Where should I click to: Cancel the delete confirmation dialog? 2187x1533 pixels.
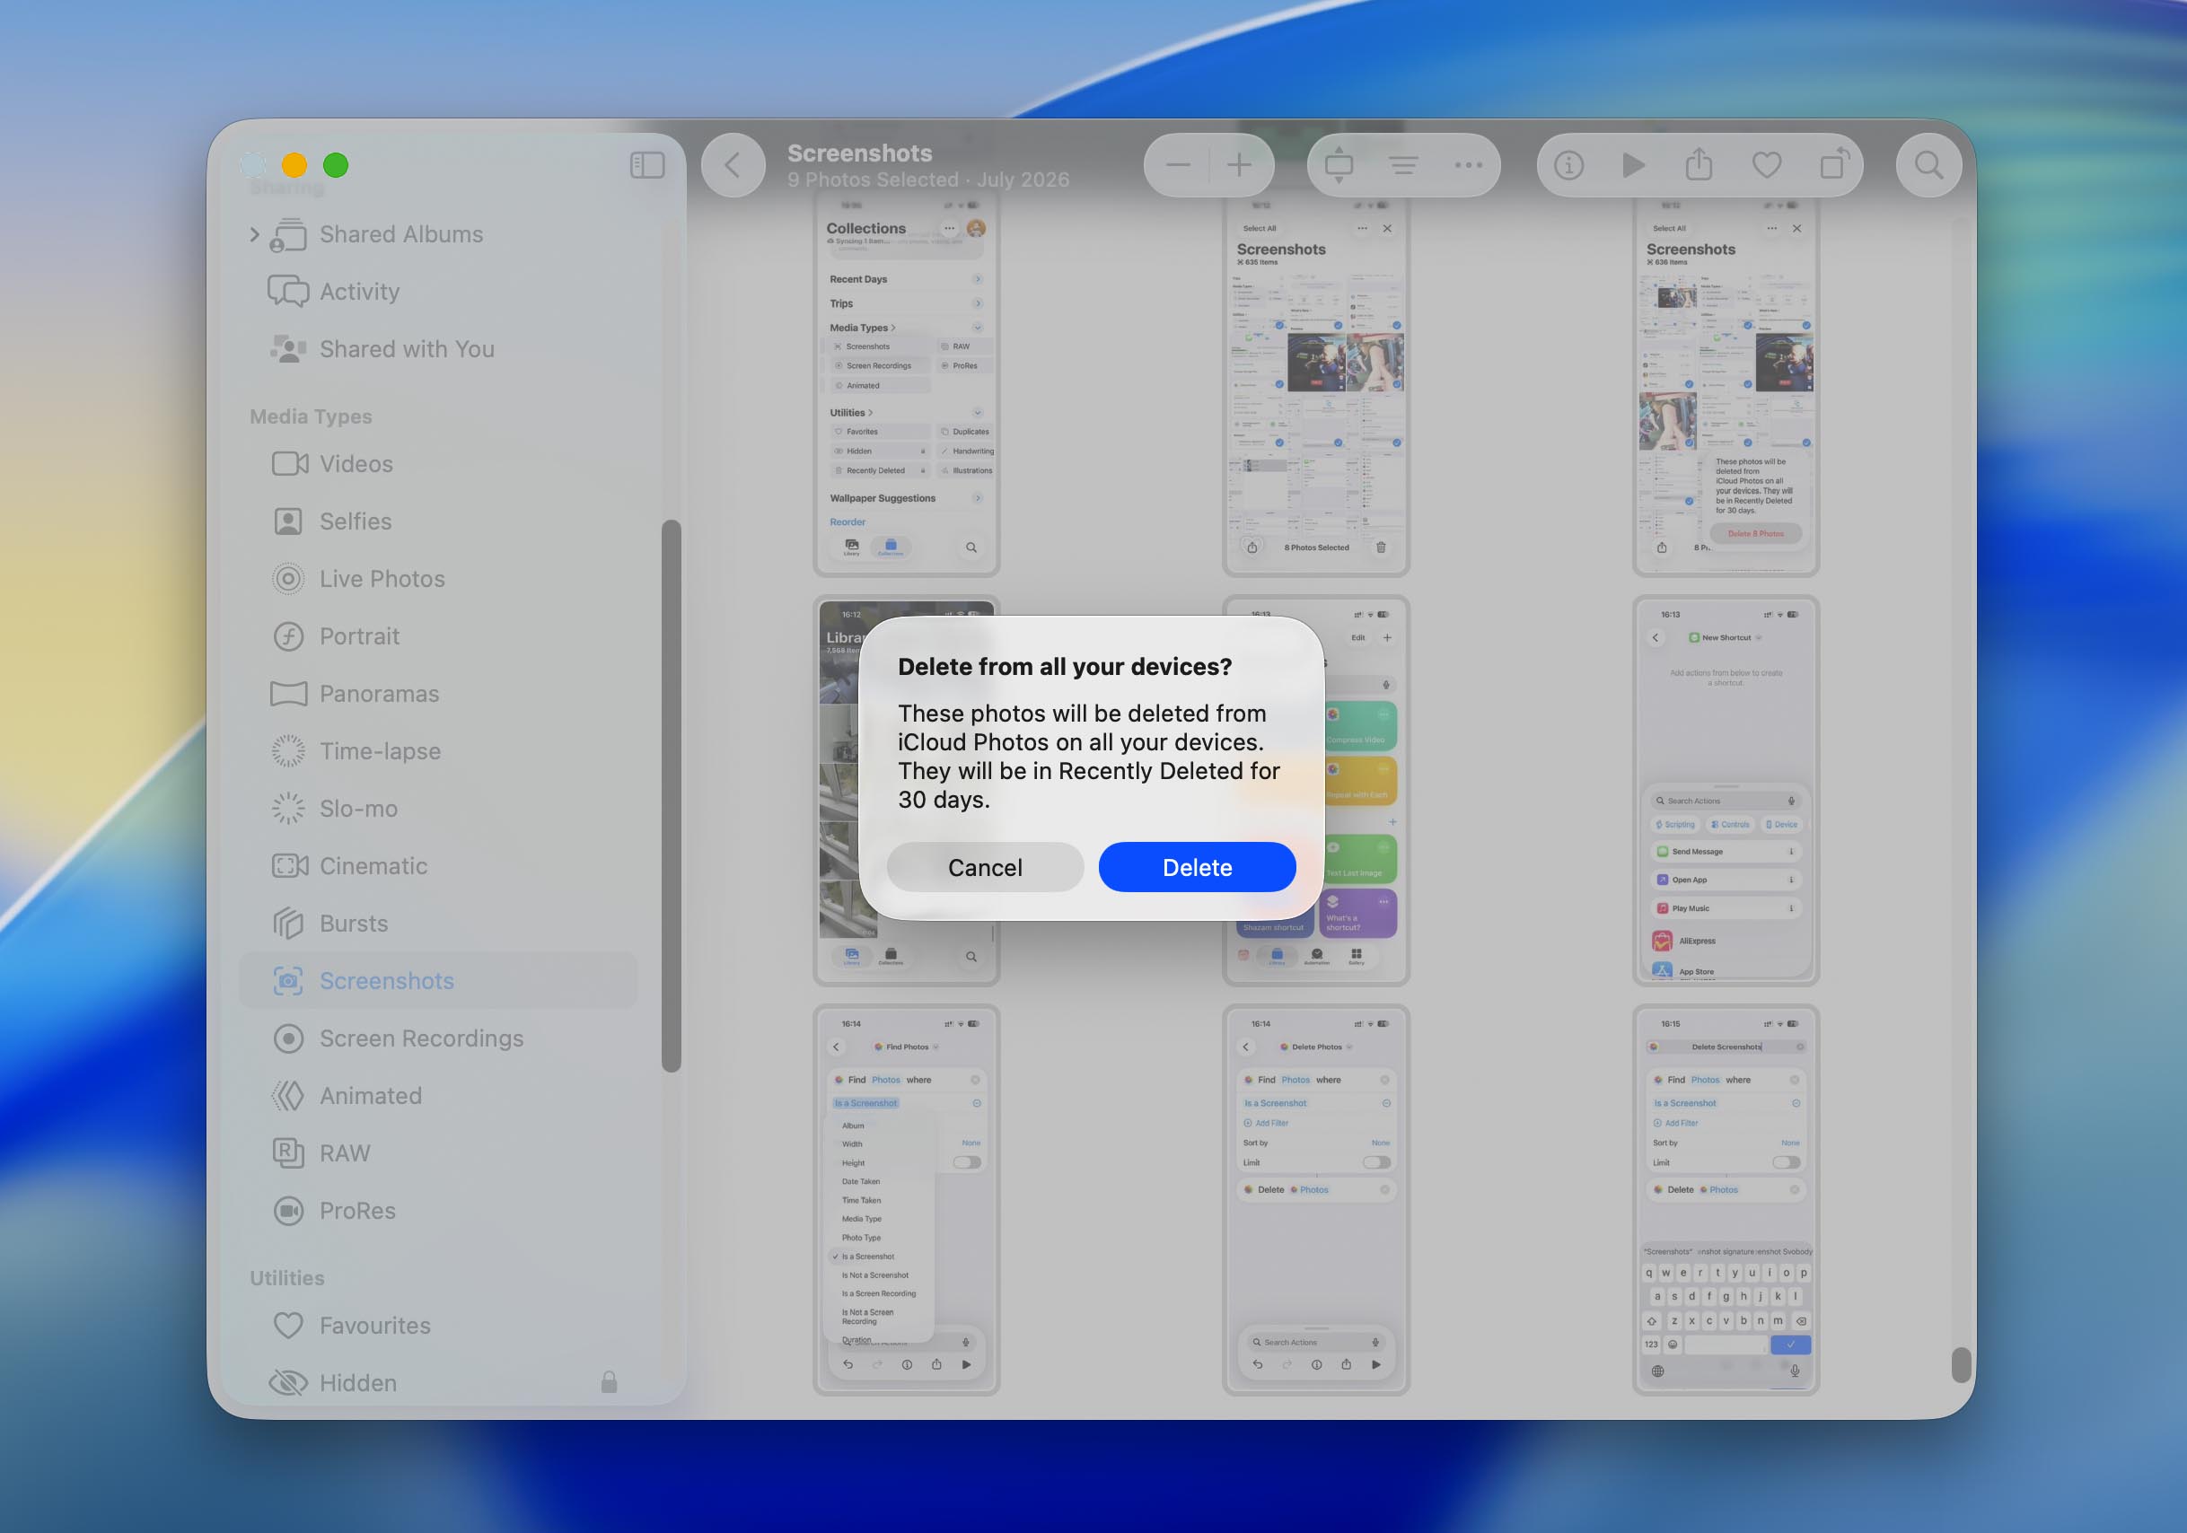pyautogui.click(x=985, y=867)
